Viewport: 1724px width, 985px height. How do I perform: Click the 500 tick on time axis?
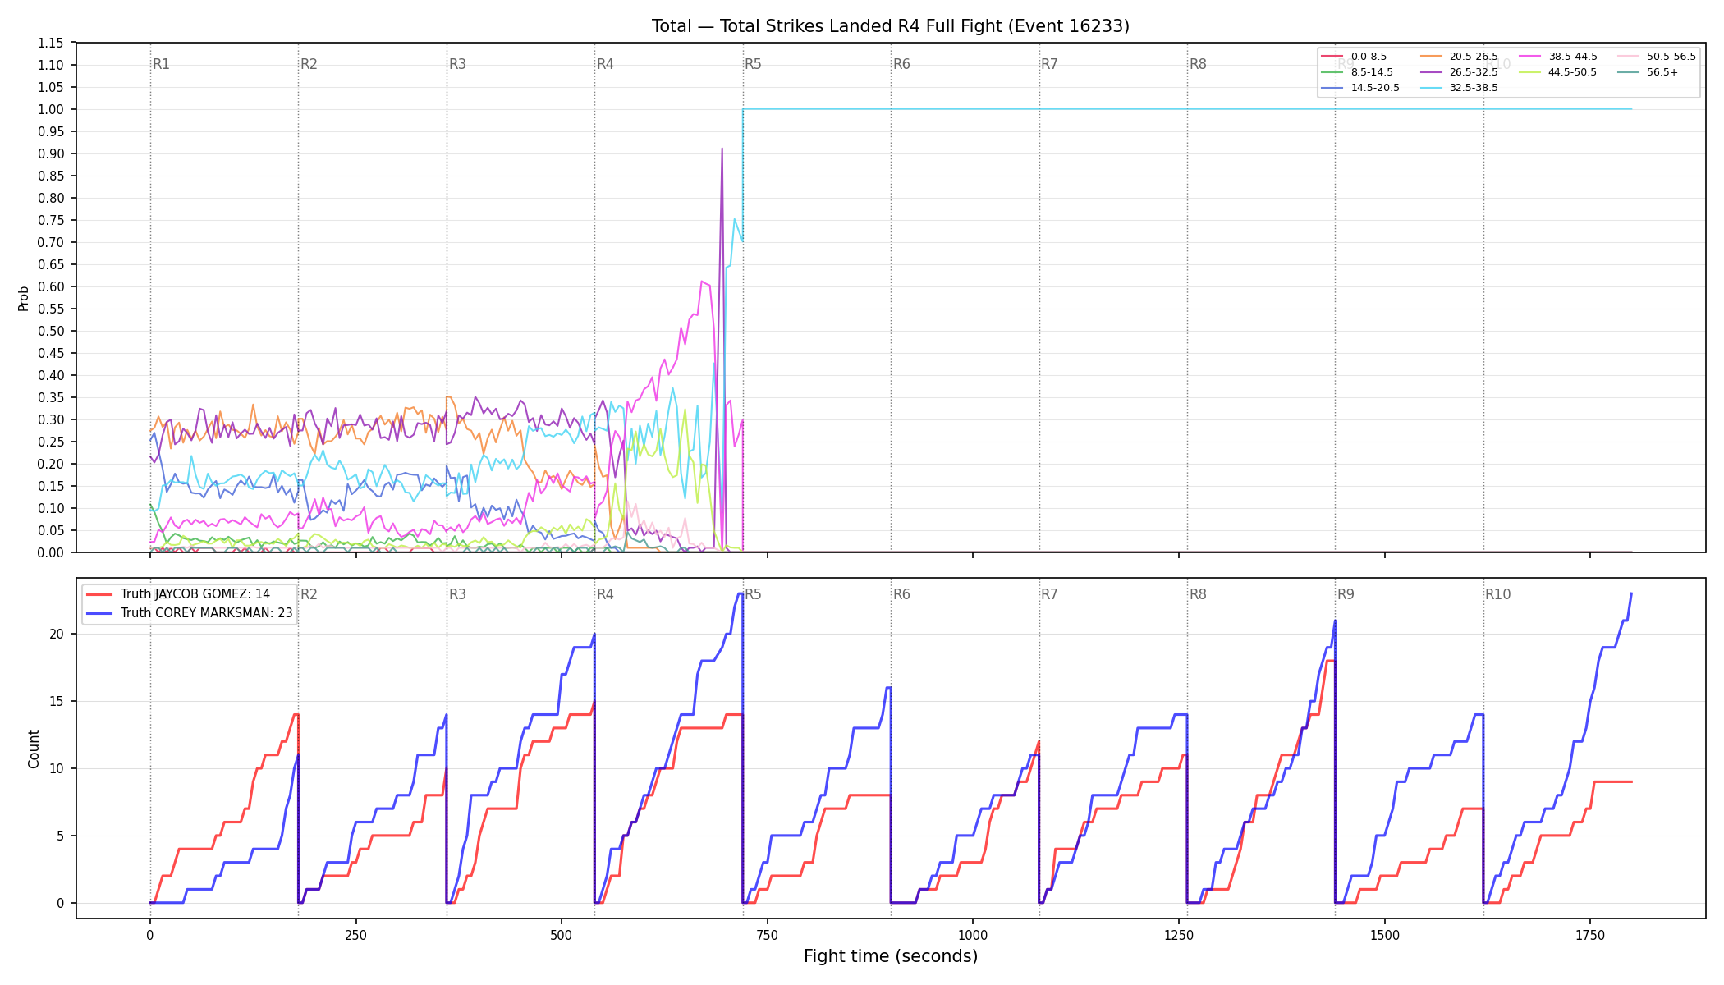(x=562, y=935)
